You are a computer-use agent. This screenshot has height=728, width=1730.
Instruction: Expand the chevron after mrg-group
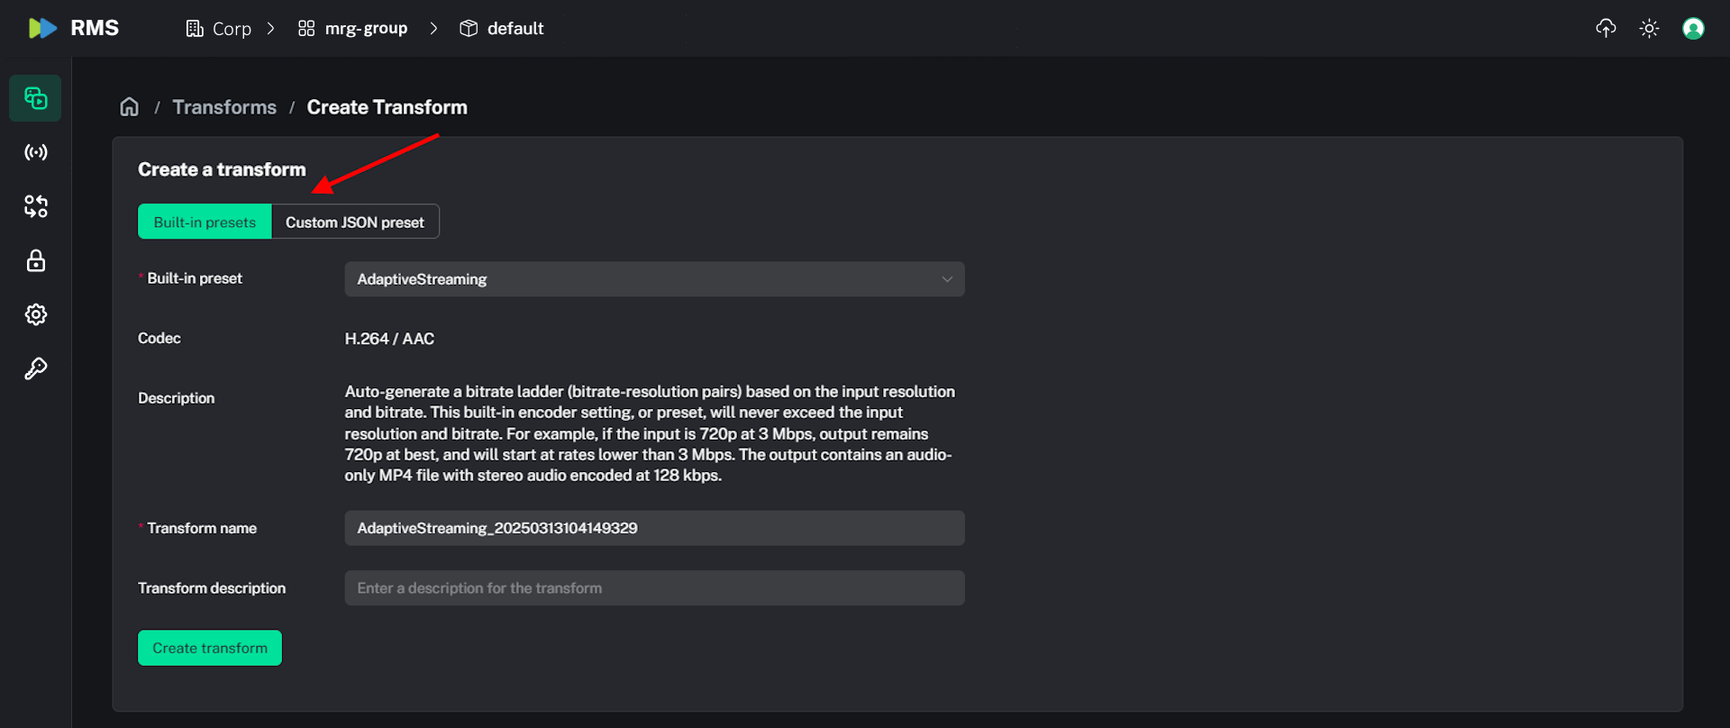[433, 29]
